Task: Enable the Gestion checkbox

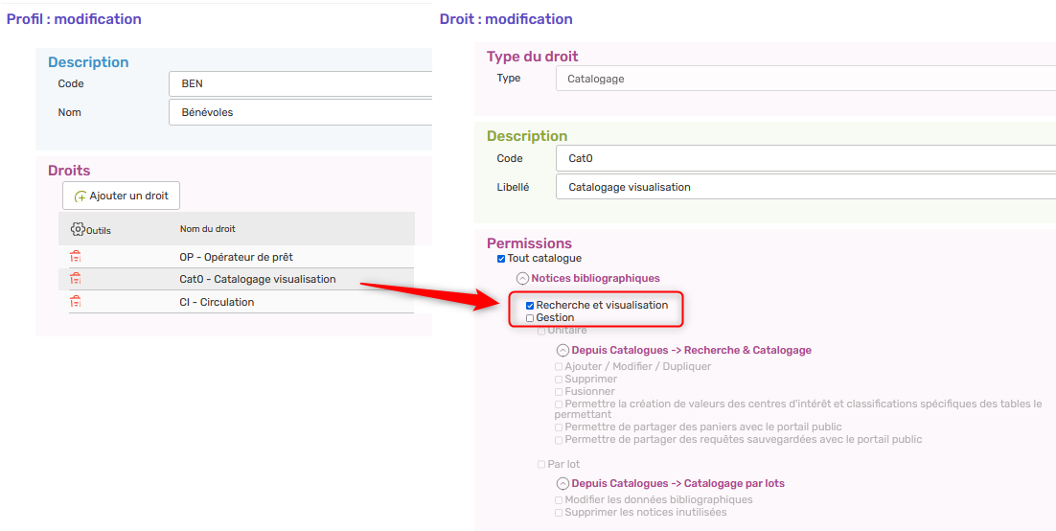Action: (x=530, y=318)
